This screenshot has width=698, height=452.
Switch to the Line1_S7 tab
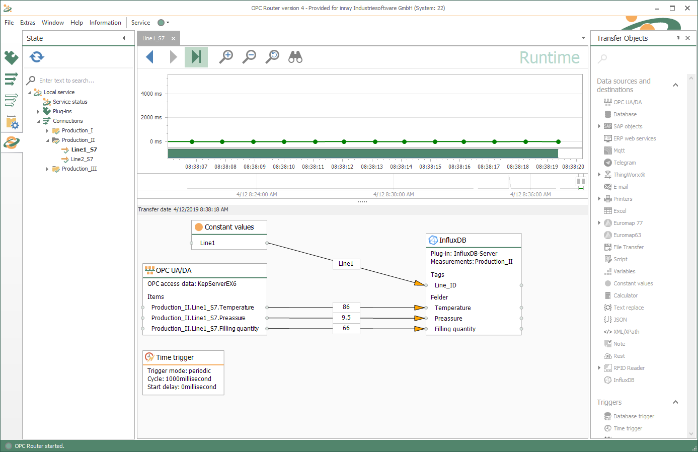tap(153, 38)
